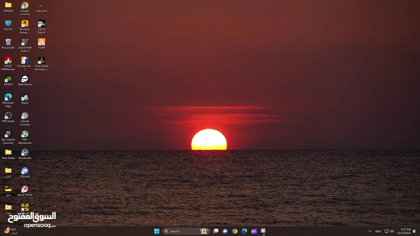Open the 19°C weather widget
Screen dimensions: 420x236
[x=10, y=231]
